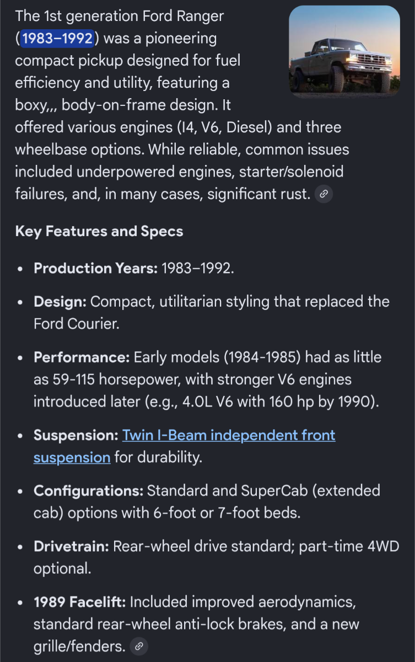
Task: Click the bold "Design:" label
Action: pyautogui.click(x=60, y=302)
